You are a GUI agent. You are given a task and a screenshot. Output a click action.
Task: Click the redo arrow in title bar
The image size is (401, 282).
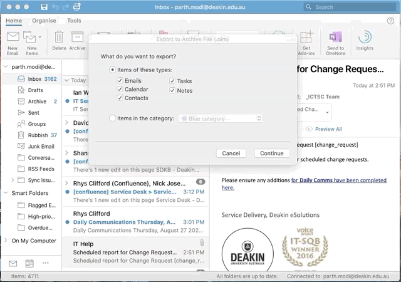coord(66,7)
